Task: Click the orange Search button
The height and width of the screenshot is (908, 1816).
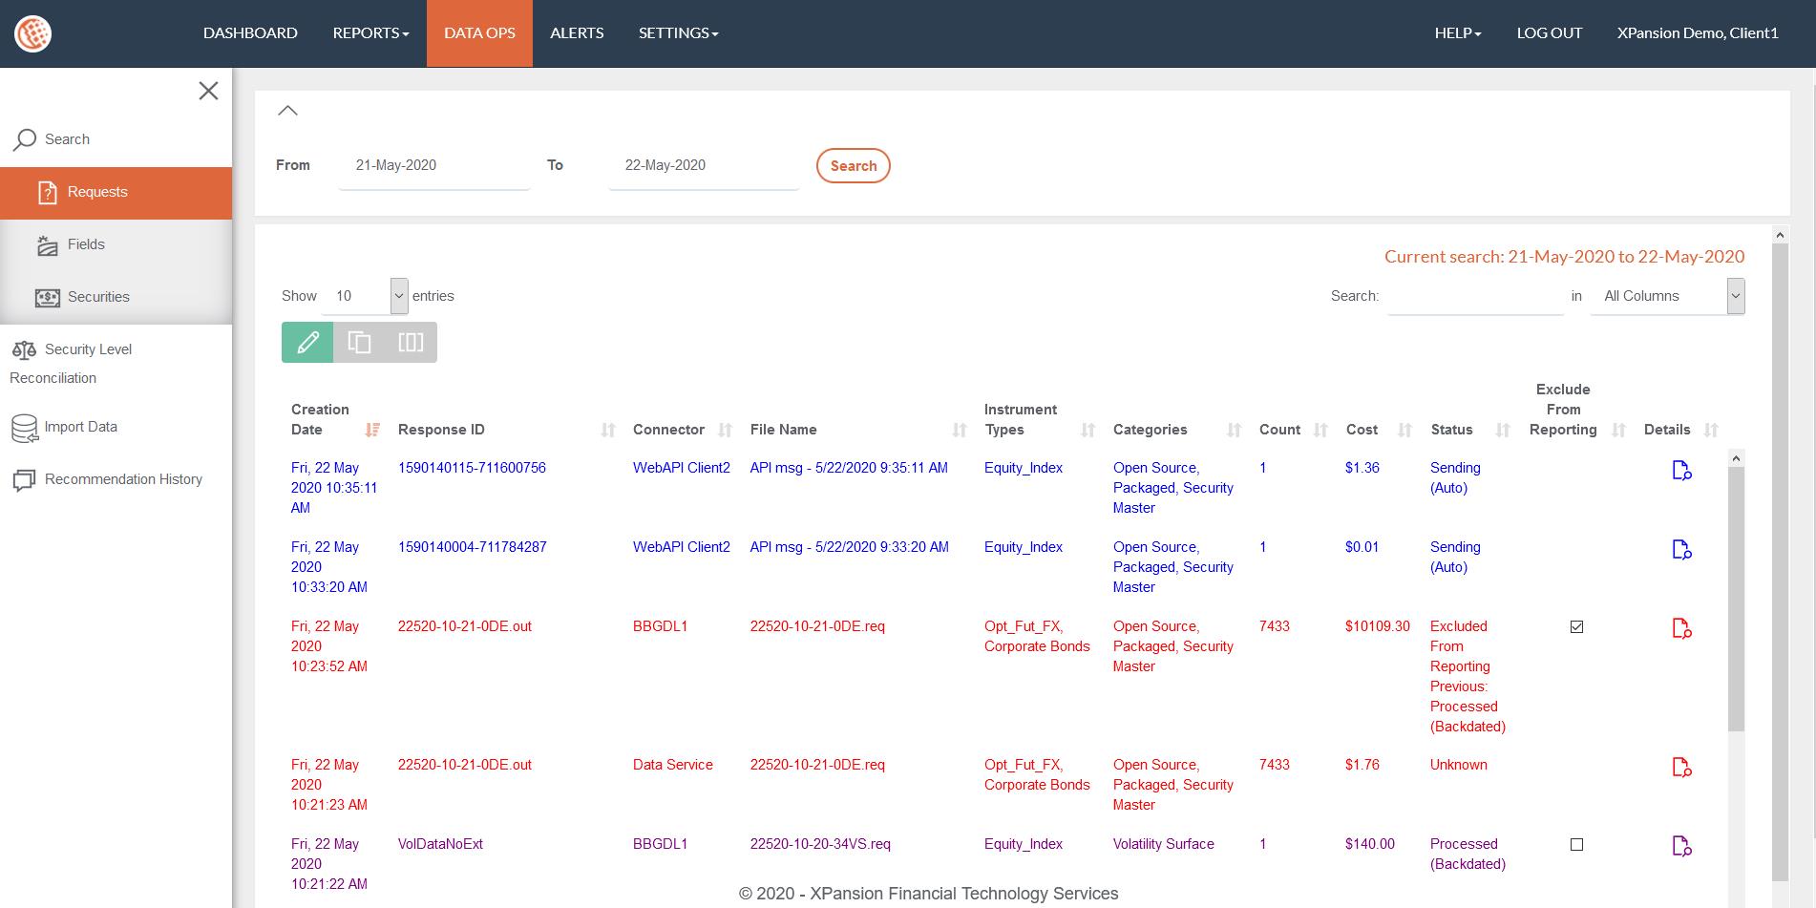Action: [x=853, y=165]
